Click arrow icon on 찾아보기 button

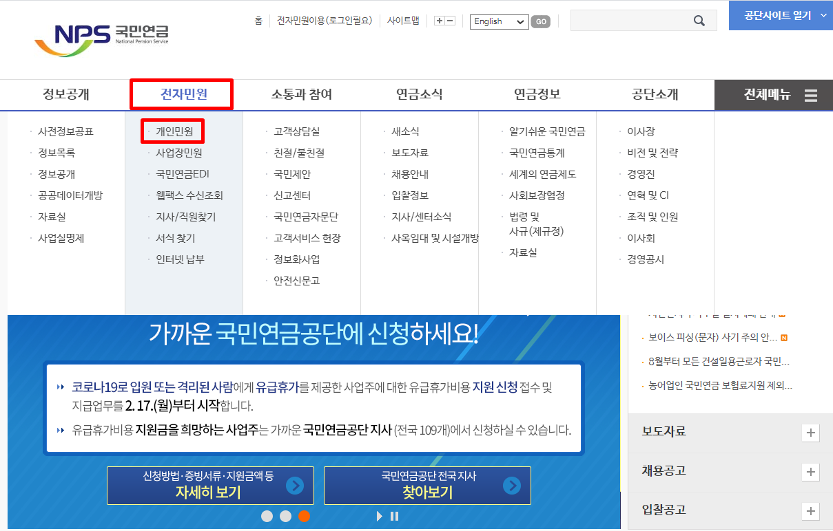point(512,486)
